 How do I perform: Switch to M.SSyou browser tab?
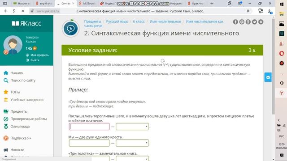[87, 3]
